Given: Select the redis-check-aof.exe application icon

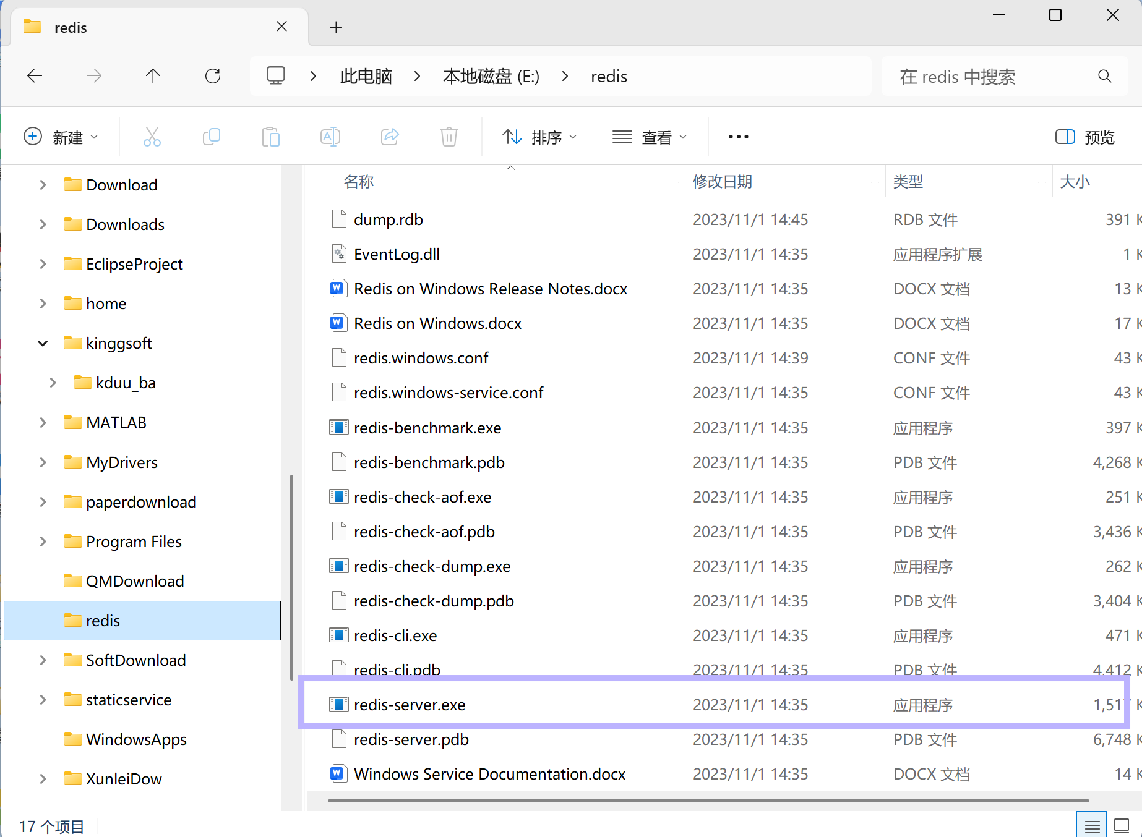Looking at the screenshot, I should (338, 496).
